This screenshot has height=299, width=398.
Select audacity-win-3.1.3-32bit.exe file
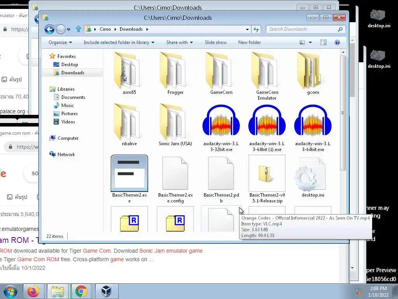[221, 128]
